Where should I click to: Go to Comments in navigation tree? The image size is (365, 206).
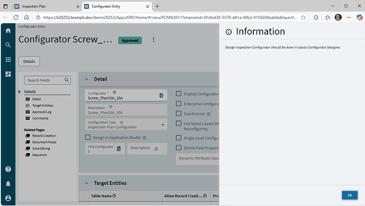click(x=40, y=118)
